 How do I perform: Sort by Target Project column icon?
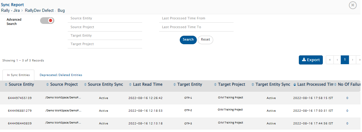pyautogui.click(x=215, y=84)
